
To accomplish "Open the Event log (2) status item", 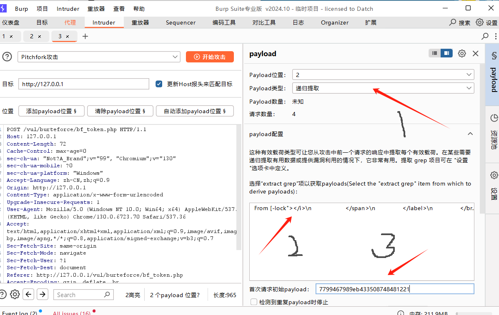I will [20, 313].
